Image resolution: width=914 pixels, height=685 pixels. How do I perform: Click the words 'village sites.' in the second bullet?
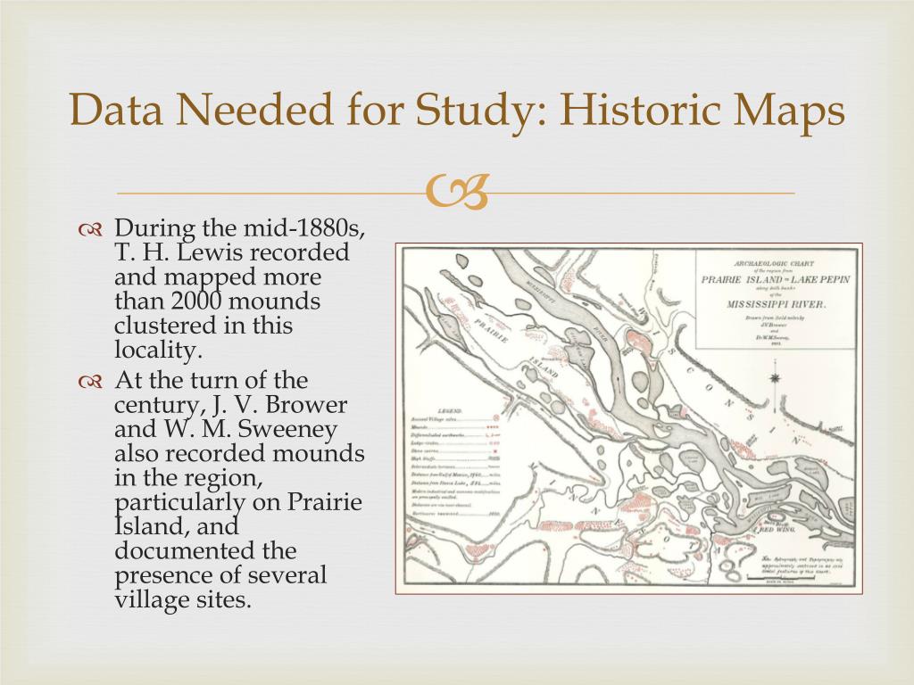tap(183, 598)
